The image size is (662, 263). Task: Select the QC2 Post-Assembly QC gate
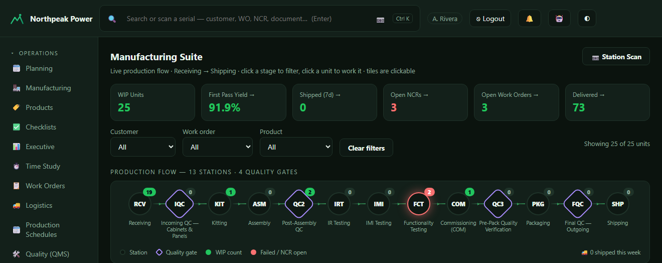point(299,204)
